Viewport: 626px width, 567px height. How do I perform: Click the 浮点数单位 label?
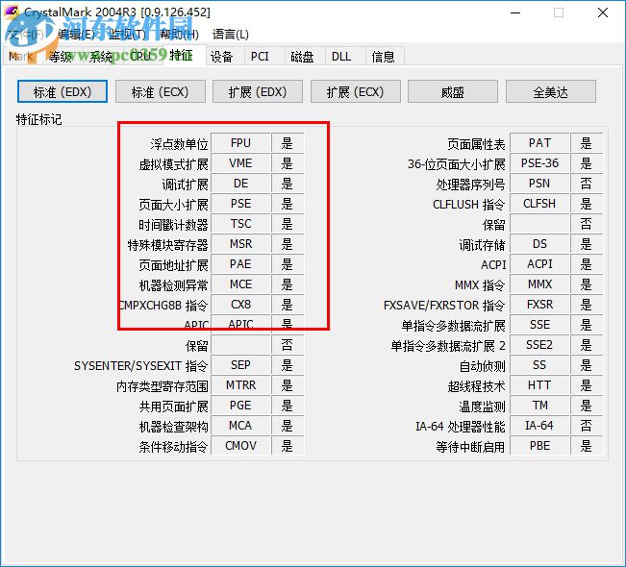(179, 144)
